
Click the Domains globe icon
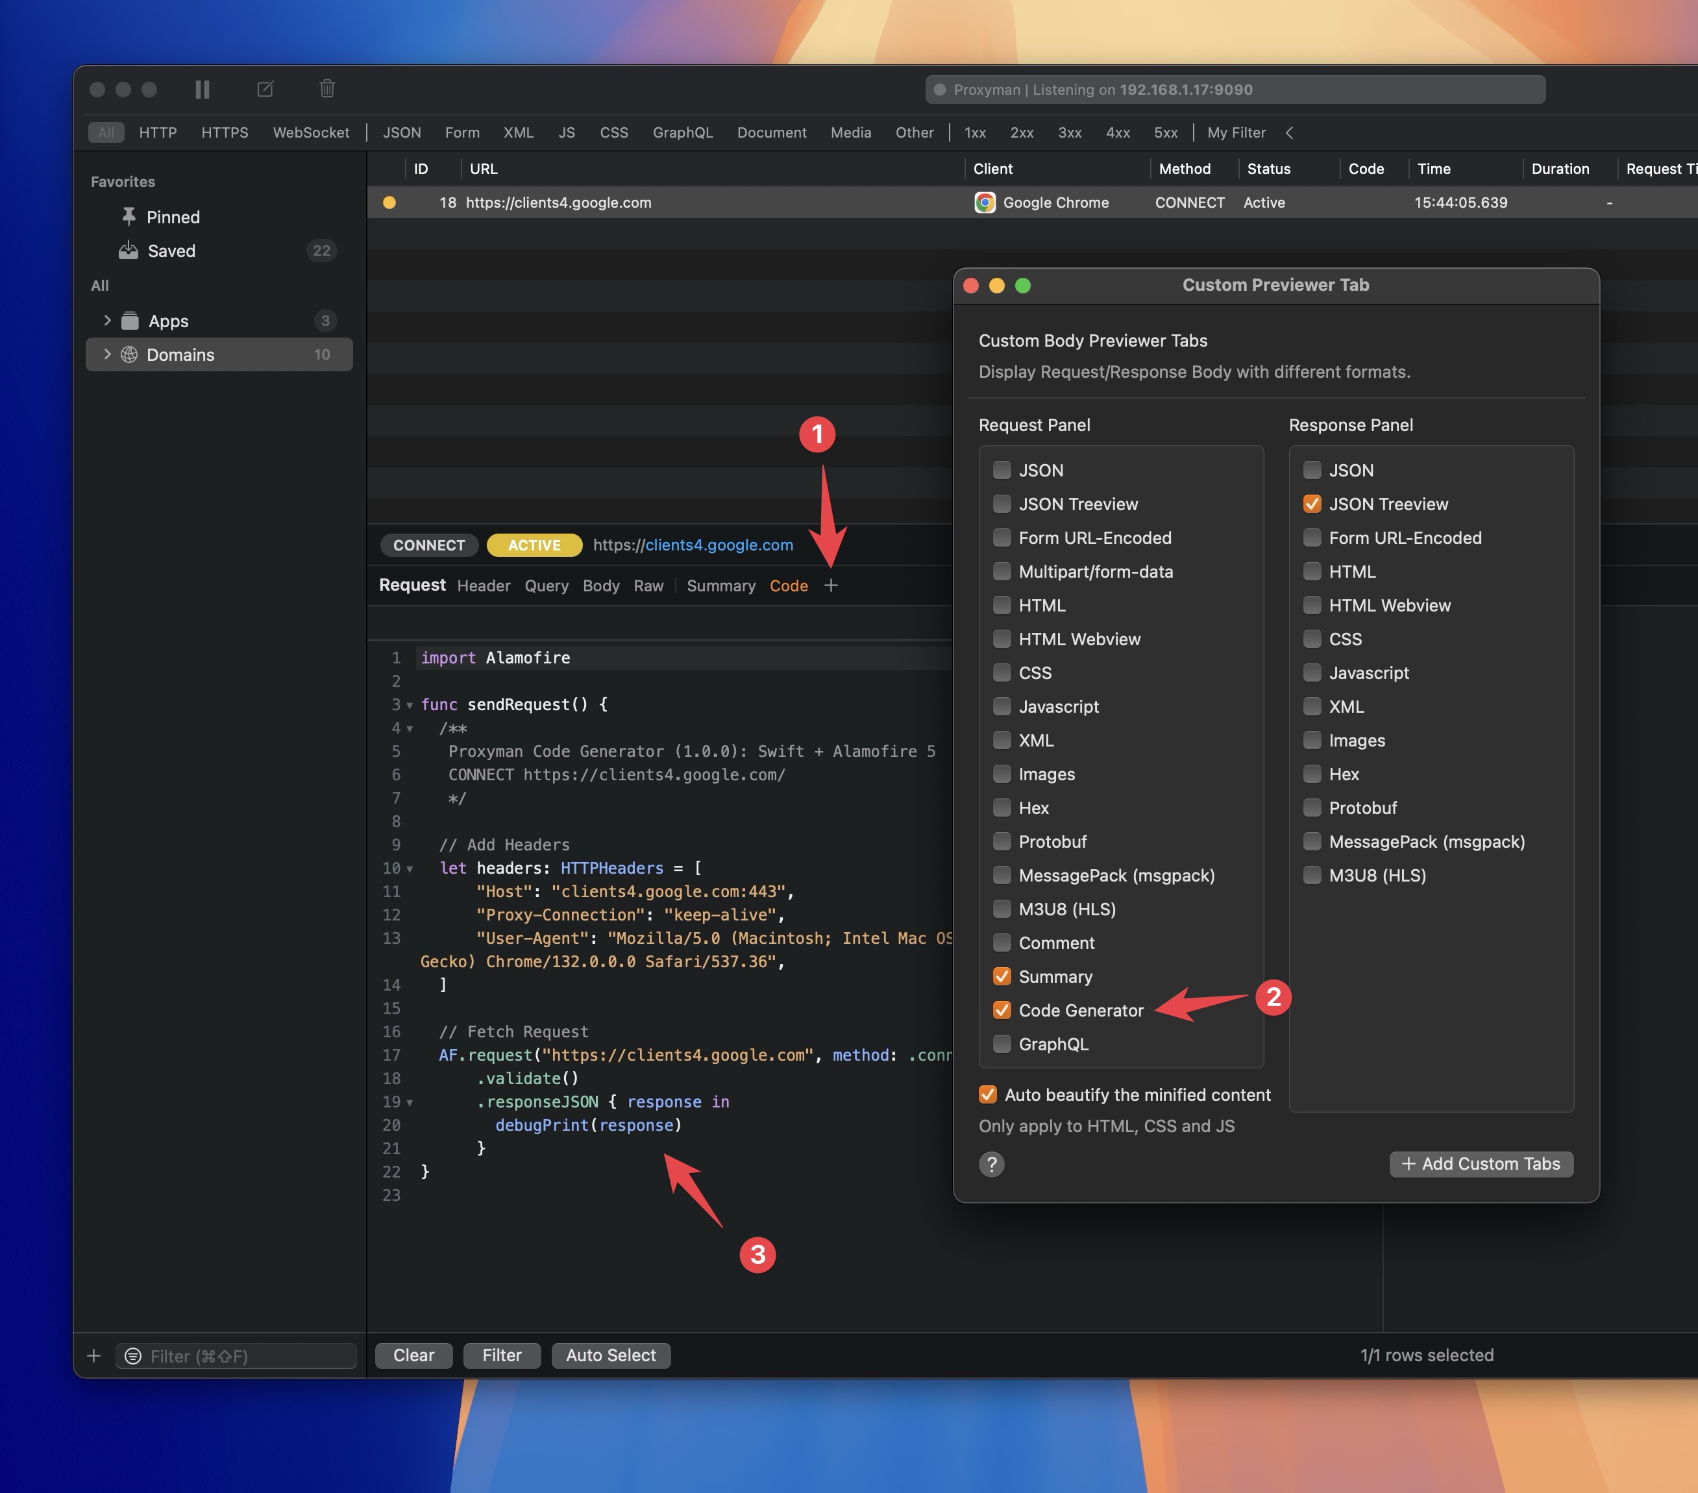[x=129, y=355]
